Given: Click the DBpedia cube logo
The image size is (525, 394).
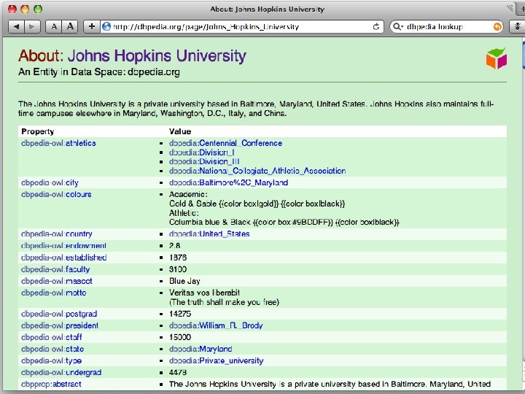Looking at the screenshot, I should click(x=497, y=58).
